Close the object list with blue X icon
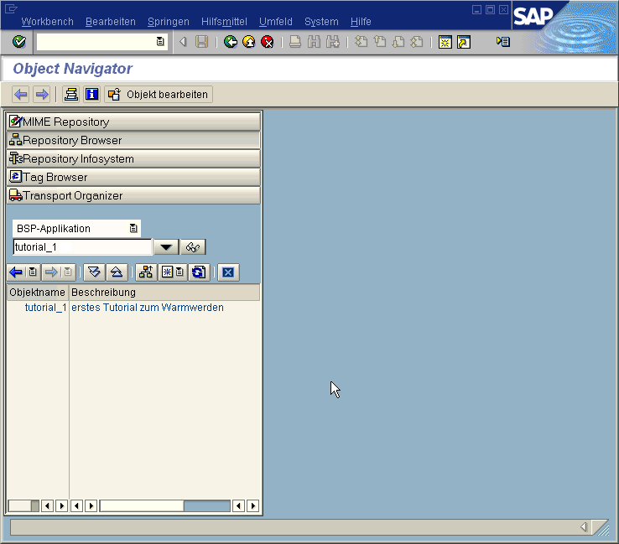Screen dimensions: 619x544 (228, 272)
